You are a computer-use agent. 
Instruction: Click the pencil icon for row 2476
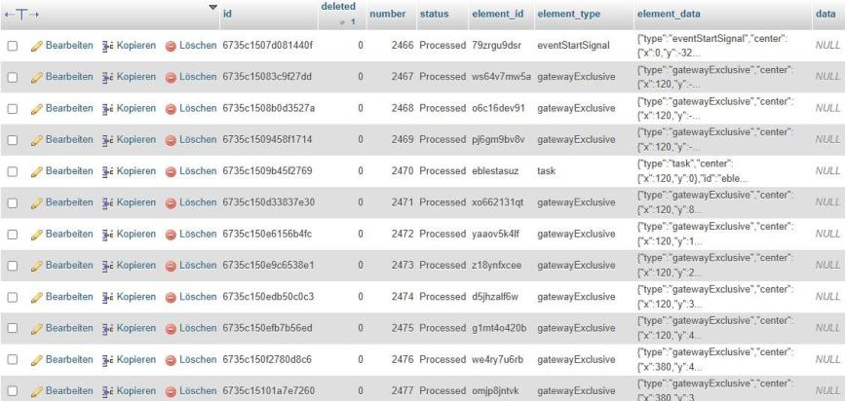pos(37,359)
